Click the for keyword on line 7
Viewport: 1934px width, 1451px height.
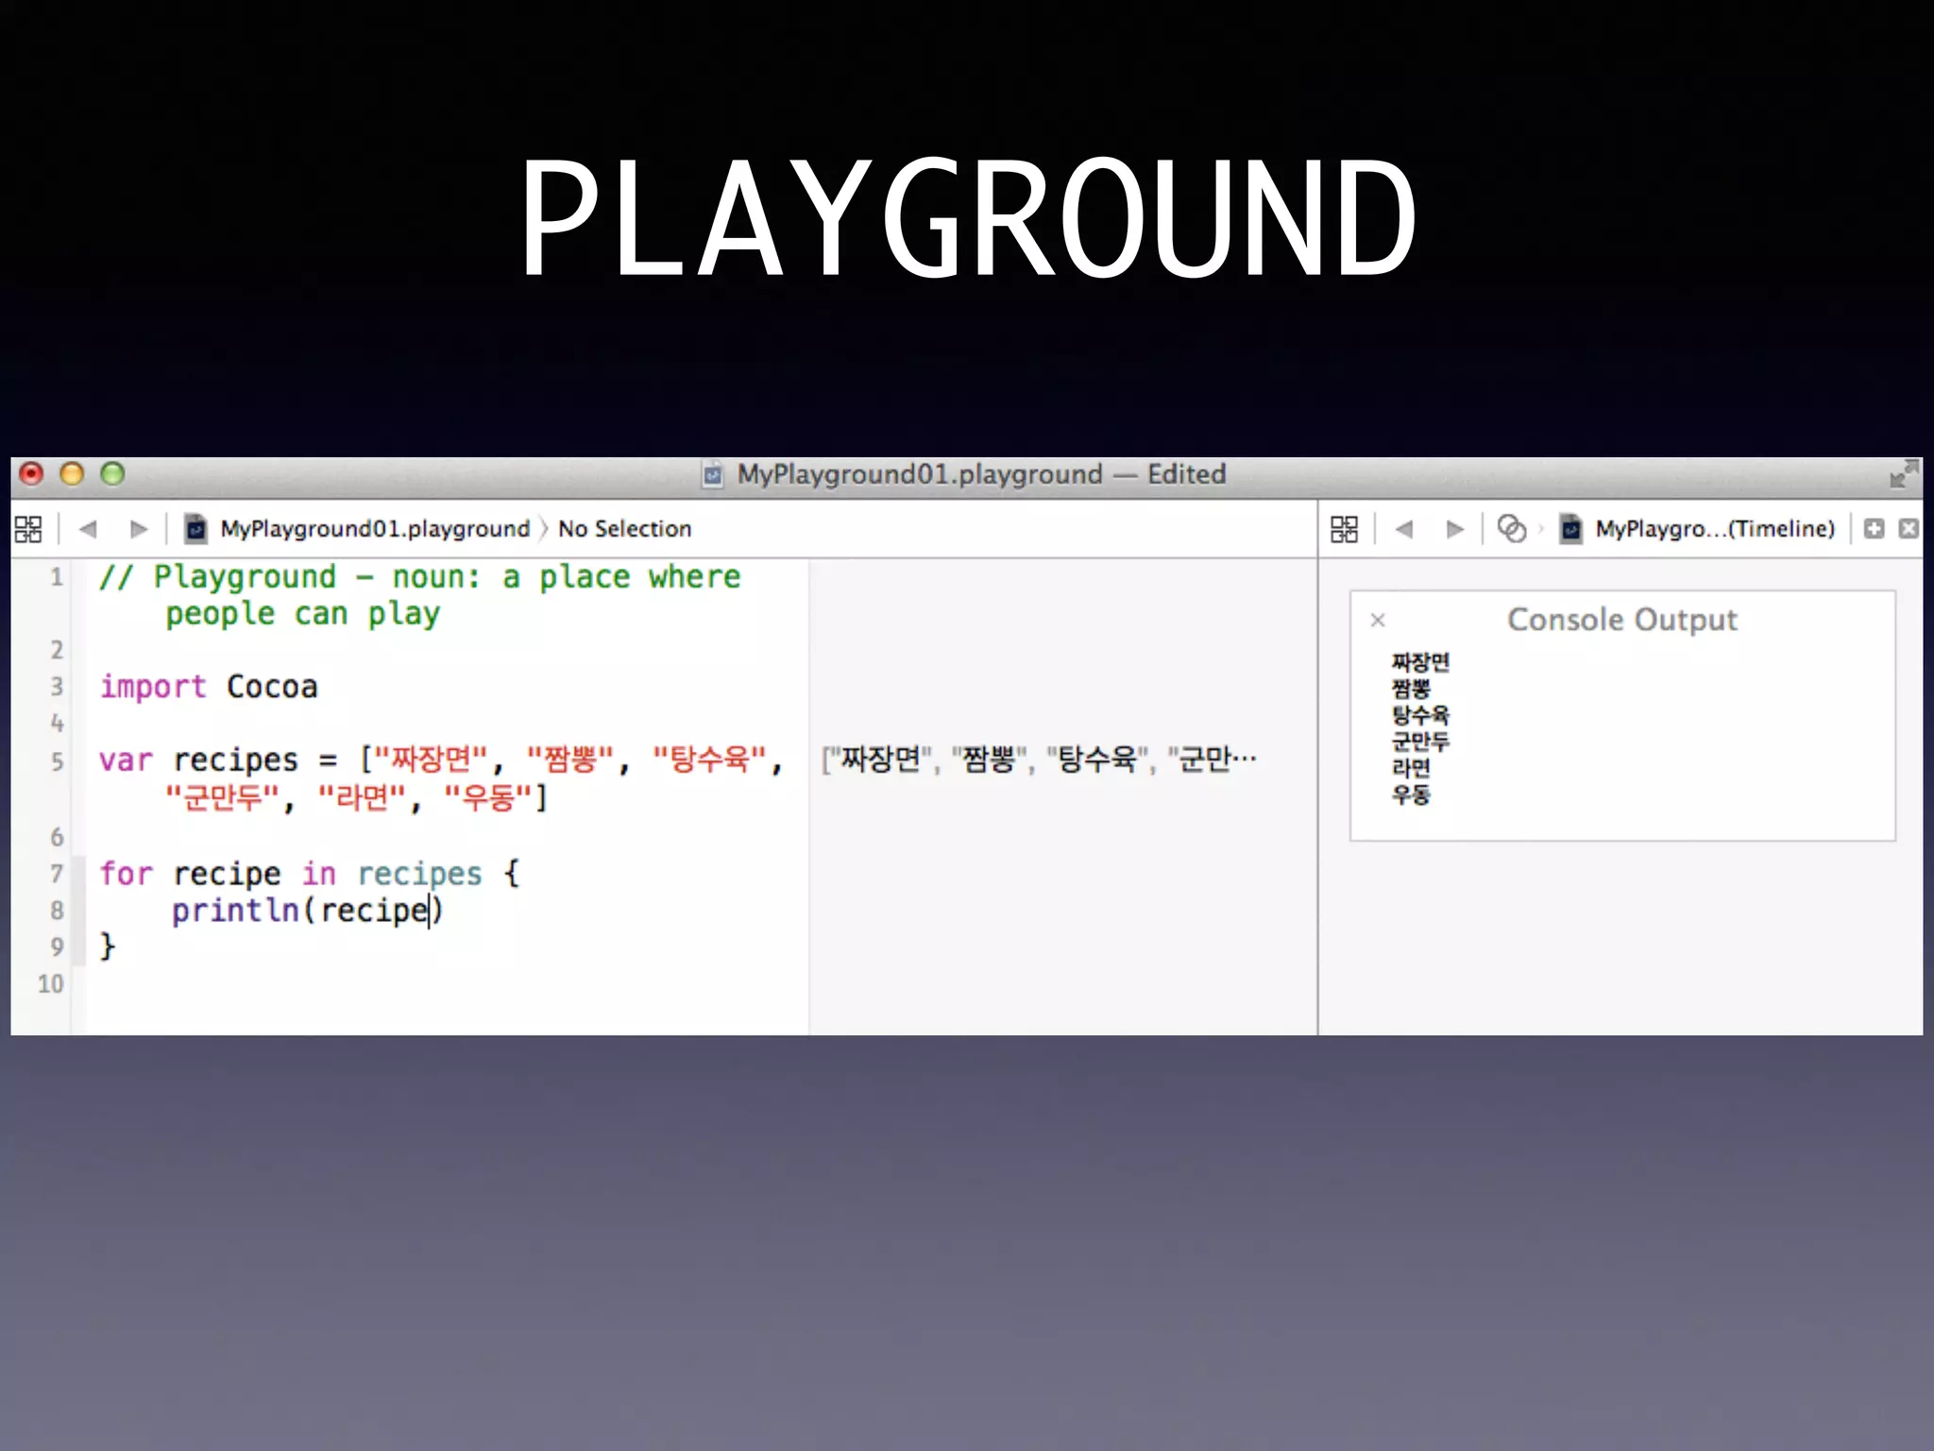click(126, 874)
